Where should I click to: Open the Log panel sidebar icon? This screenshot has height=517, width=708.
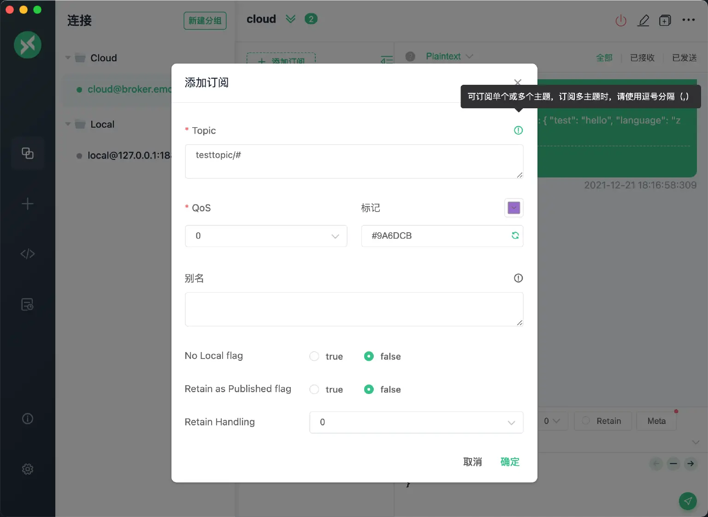tap(28, 304)
